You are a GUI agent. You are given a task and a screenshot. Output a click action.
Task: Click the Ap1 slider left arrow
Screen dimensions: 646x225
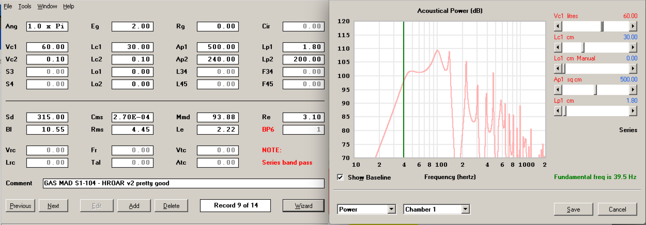(558, 90)
